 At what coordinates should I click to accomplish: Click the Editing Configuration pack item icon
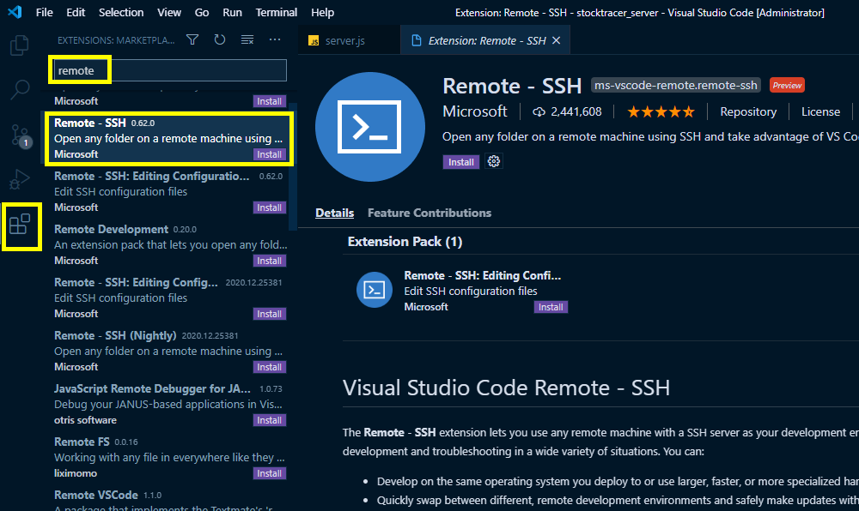[375, 290]
